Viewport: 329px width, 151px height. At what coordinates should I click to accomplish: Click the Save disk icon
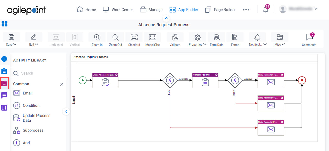coord(11,37)
